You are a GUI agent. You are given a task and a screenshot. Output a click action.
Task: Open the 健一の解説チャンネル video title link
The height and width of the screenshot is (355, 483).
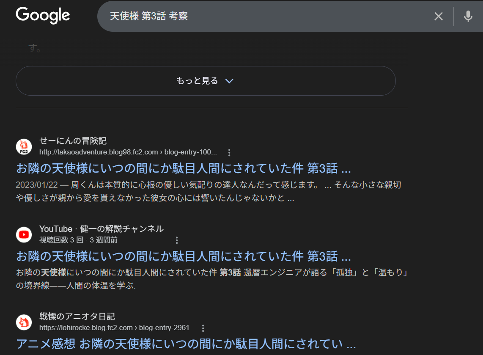[183, 256]
